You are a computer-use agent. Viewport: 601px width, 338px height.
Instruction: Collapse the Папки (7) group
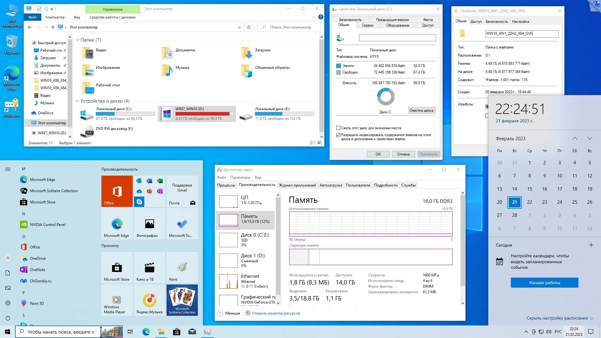click(x=77, y=40)
